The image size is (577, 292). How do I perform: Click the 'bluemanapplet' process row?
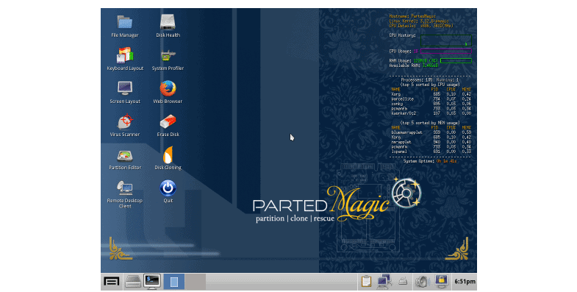(431, 132)
